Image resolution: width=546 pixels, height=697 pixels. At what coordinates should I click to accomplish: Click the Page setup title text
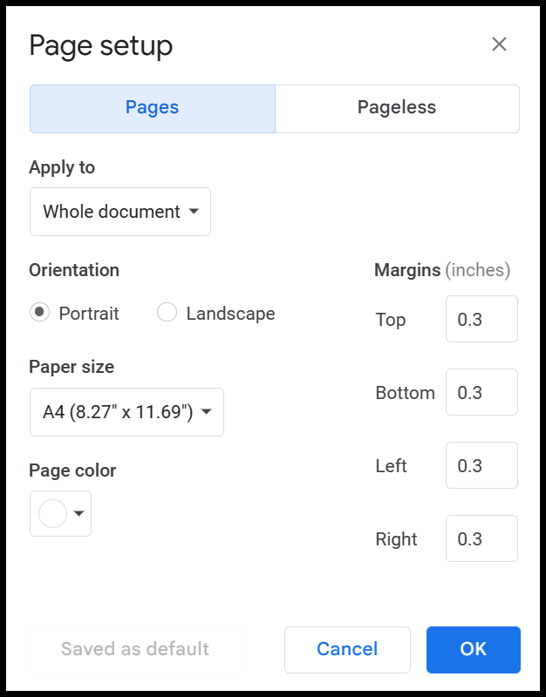101,46
